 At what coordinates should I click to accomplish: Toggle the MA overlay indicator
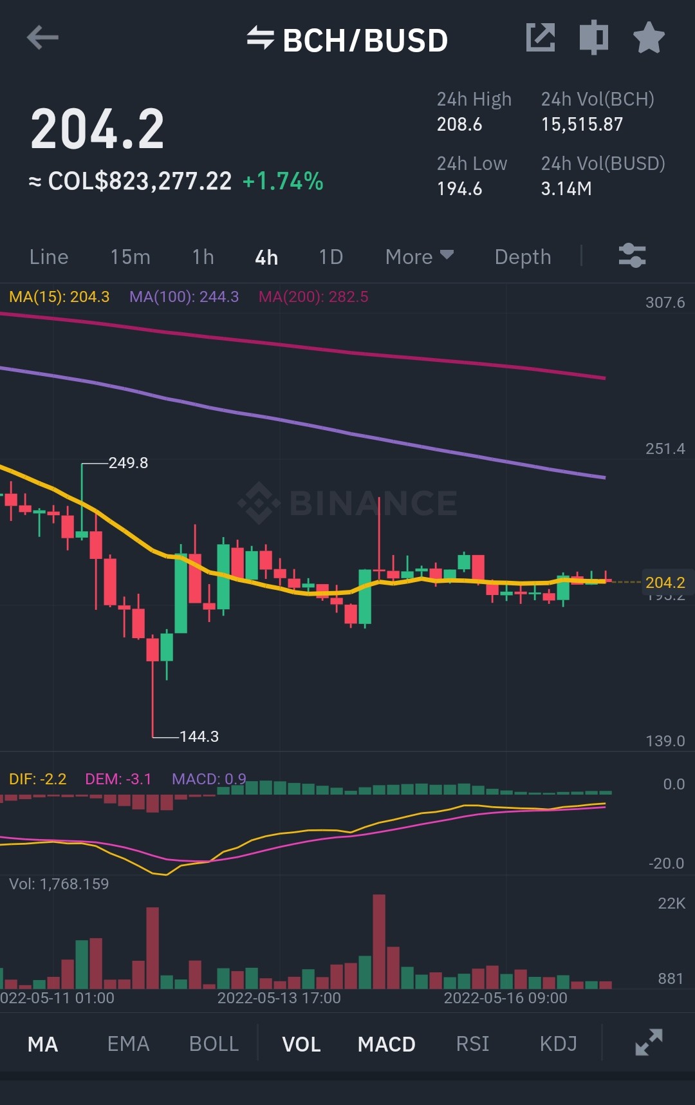[x=43, y=1044]
